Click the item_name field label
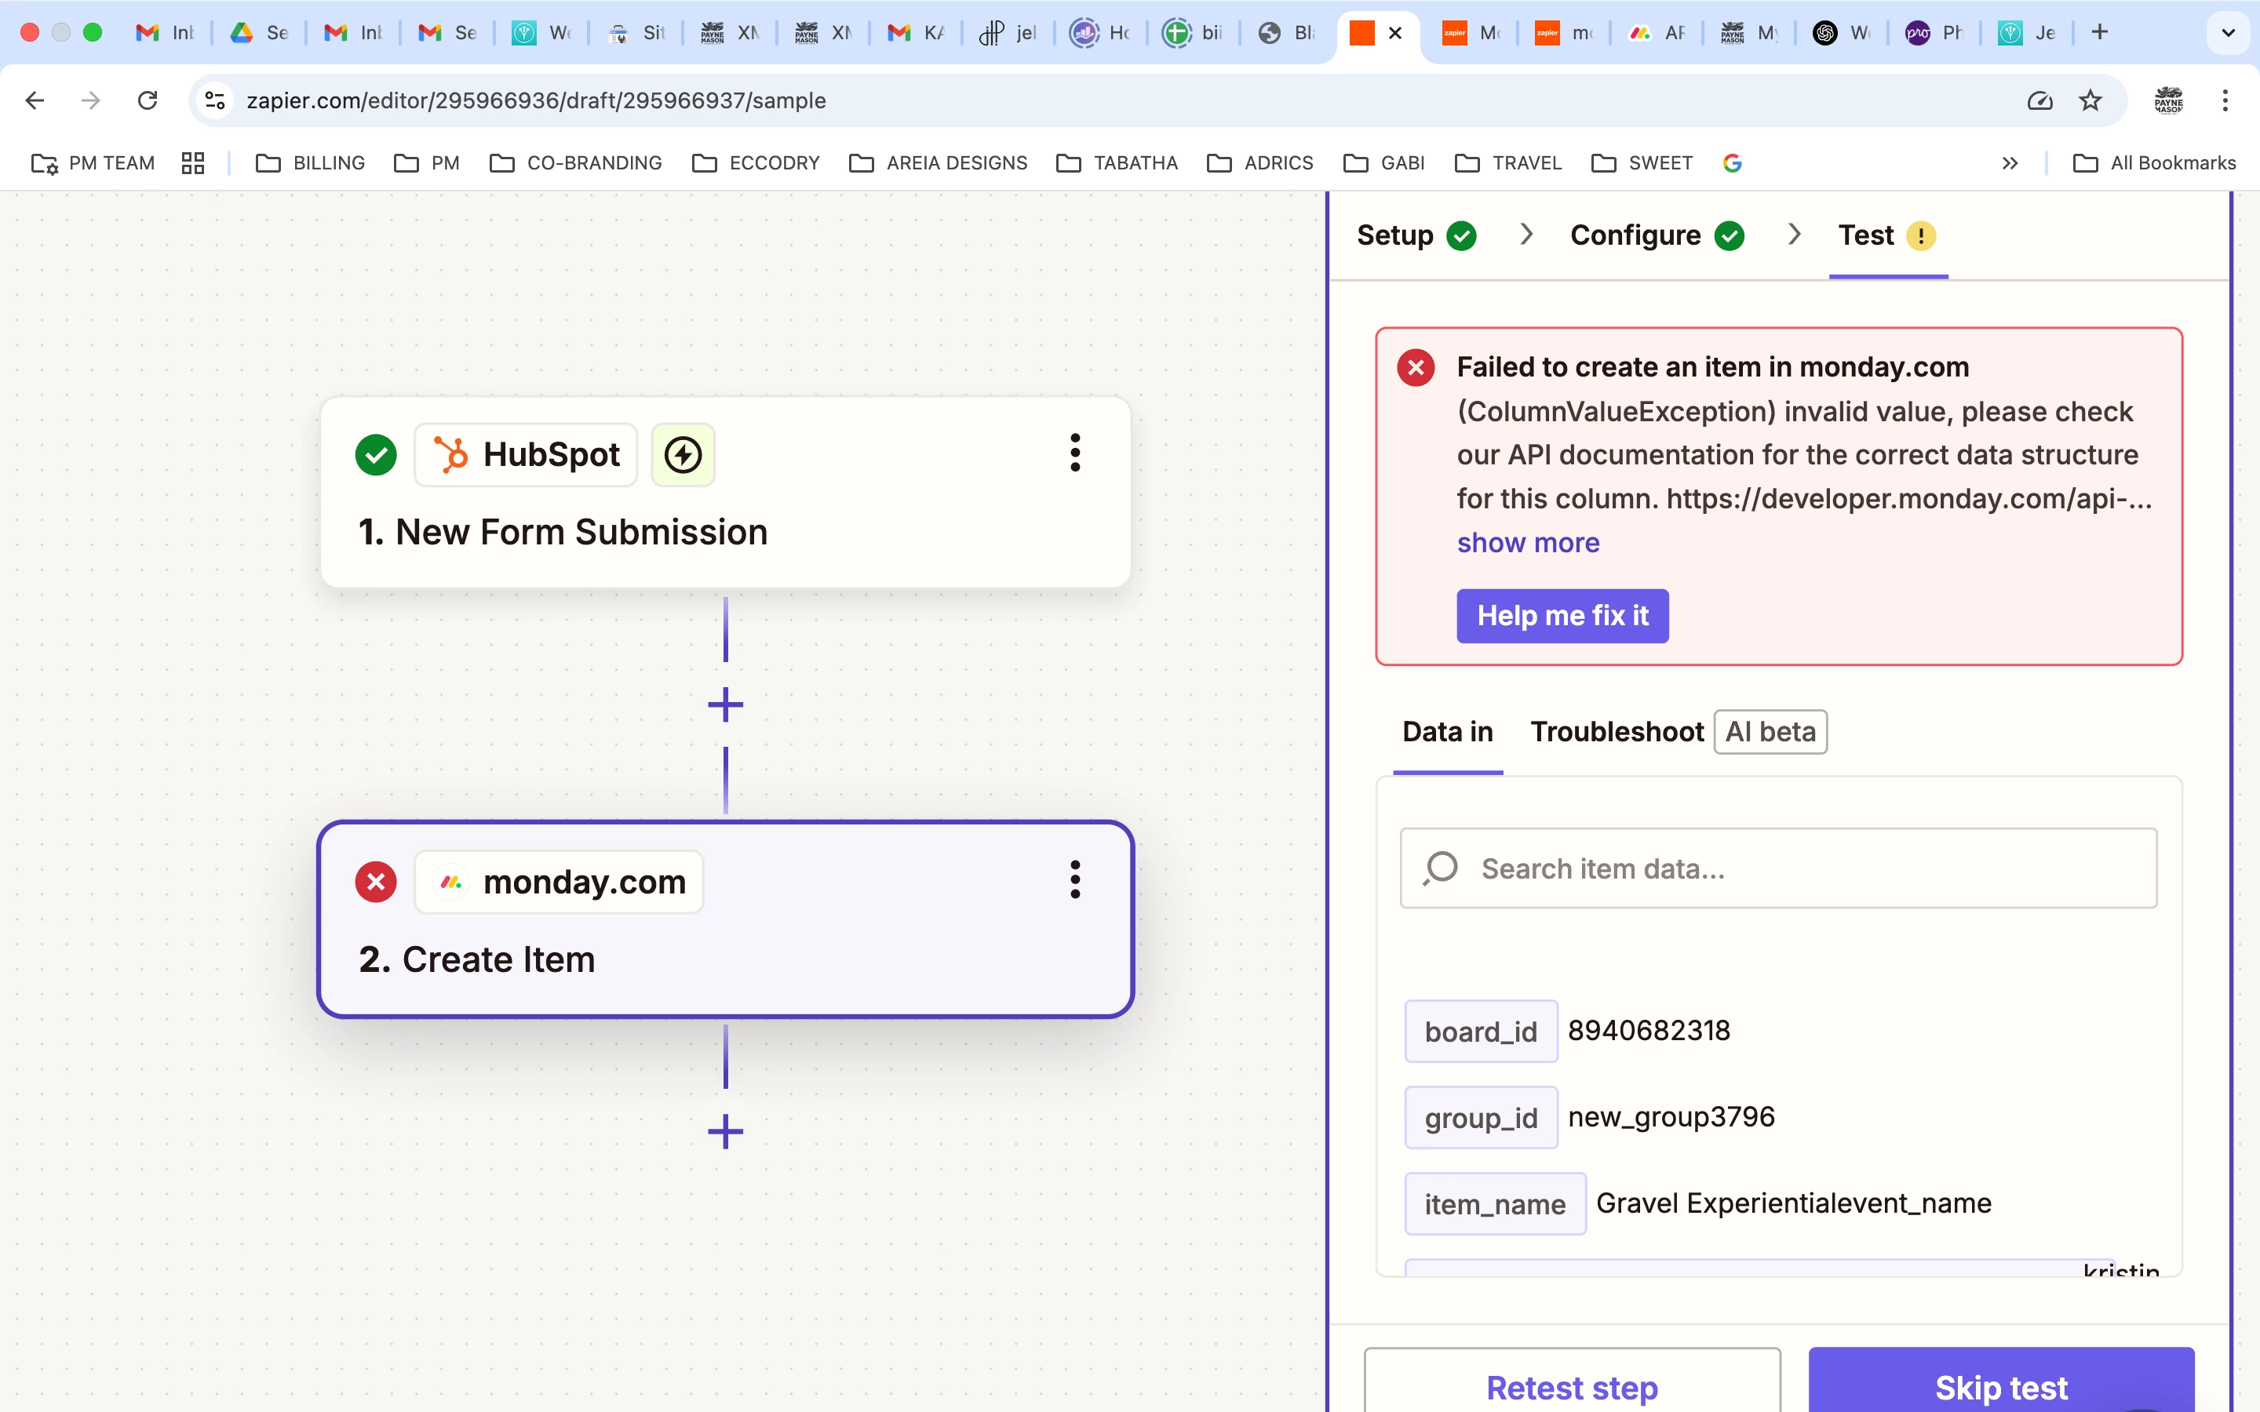2260x1412 pixels. (1494, 1204)
